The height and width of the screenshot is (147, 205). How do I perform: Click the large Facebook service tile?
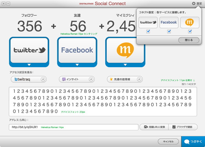pos(77,50)
